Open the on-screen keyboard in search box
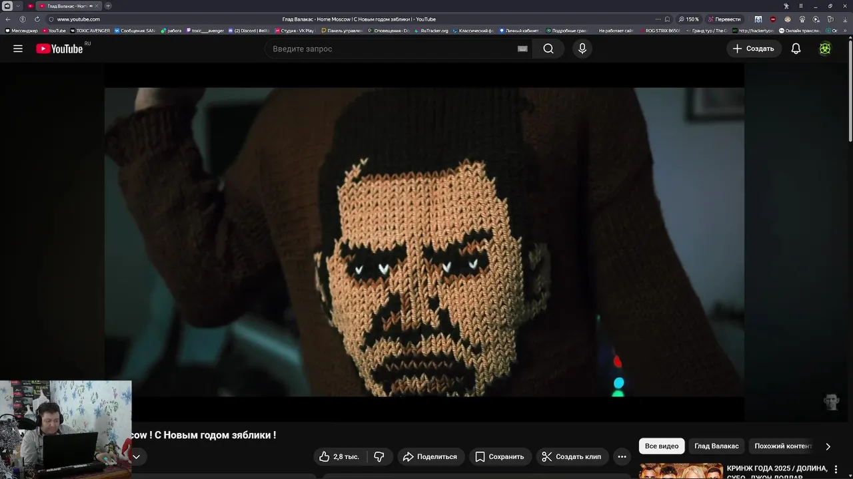Screen dimensions: 853x479 click(522, 49)
